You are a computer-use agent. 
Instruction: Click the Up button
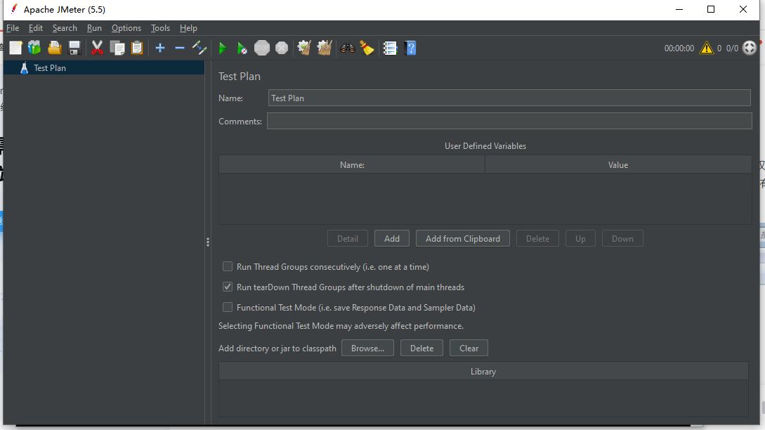pos(580,239)
